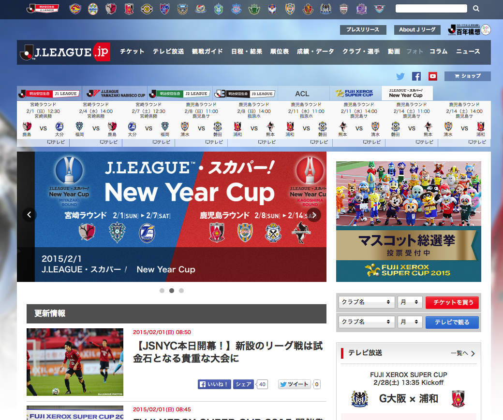Viewport: 503px width, 420px height.
Task: Select the third carousel indicator dot
Action: [181, 291]
